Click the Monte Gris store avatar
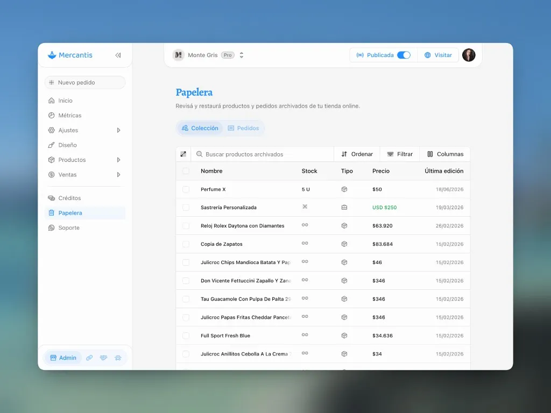This screenshot has width=551, height=413. [x=179, y=55]
